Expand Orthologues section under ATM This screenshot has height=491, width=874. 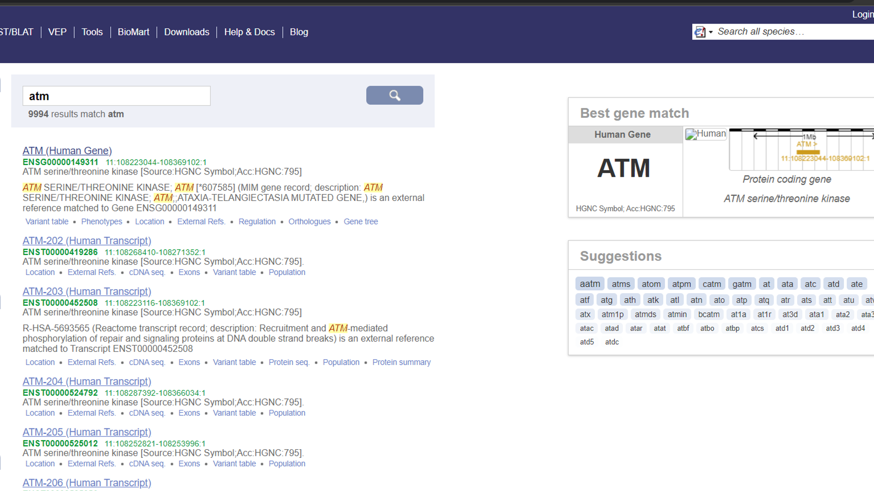pos(309,221)
